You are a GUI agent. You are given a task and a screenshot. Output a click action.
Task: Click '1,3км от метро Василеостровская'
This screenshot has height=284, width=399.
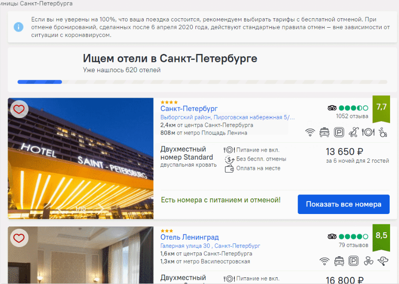(205, 261)
